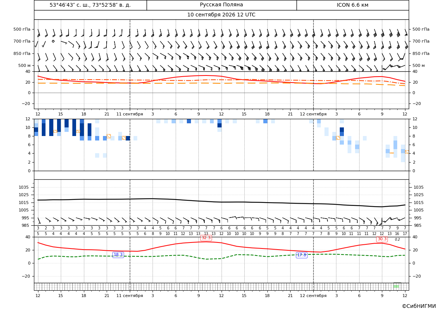
Task: Open the ©СибНИГМИ copyright link
Action: (x=418, y=306)
